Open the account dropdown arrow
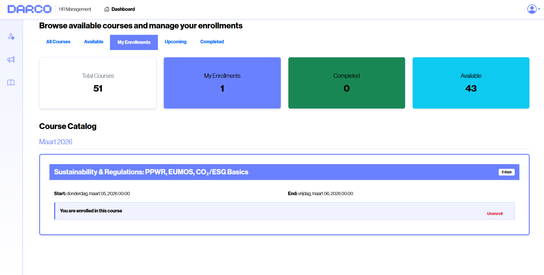Viewport: 544px width, 275px height. pos(539,9)
